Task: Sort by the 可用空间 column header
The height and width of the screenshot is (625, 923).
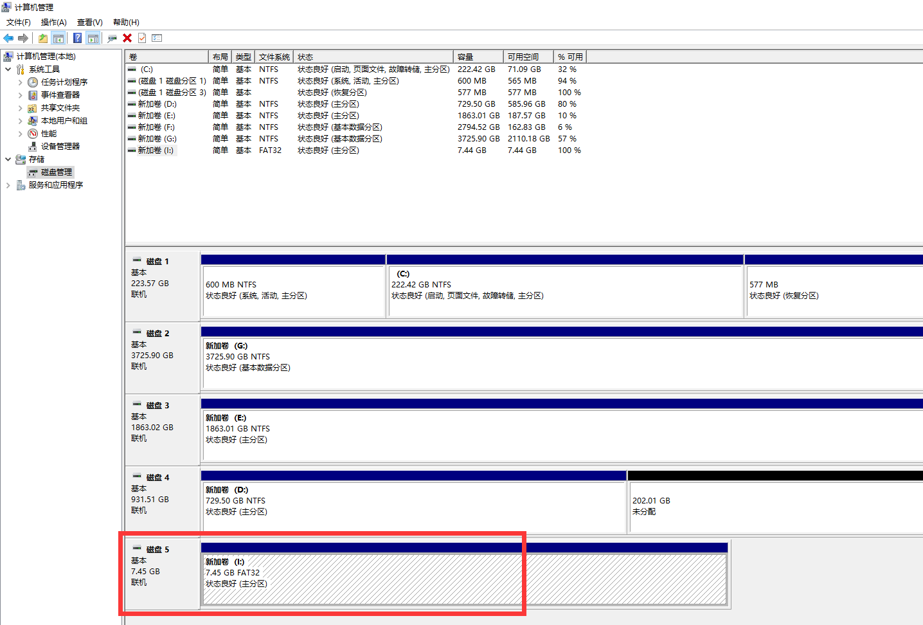Action: pyautogui.click(x=528, y=57)
